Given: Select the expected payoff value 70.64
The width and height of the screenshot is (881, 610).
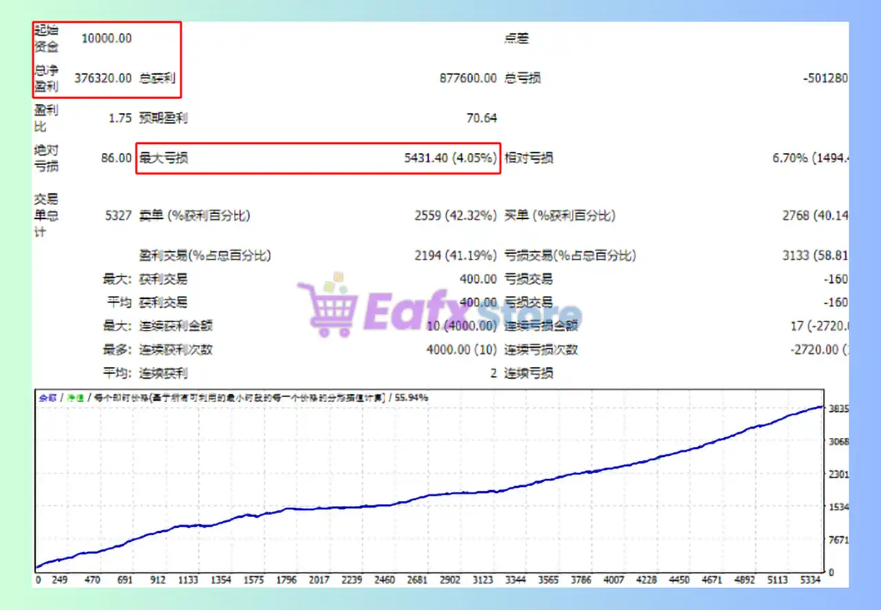Looking at the screenshot, I should [x=481, y=118].
